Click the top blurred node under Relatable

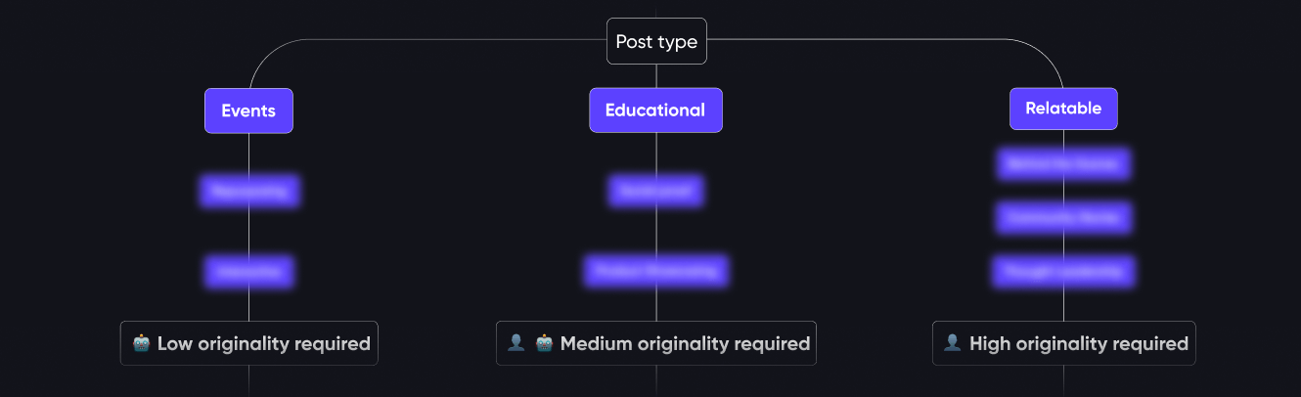[1063, 164]
